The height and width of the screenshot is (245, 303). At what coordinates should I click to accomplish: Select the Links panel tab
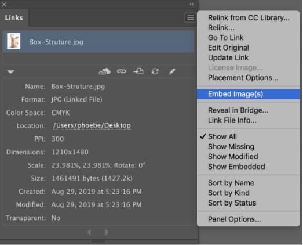[x=14, y=18]
